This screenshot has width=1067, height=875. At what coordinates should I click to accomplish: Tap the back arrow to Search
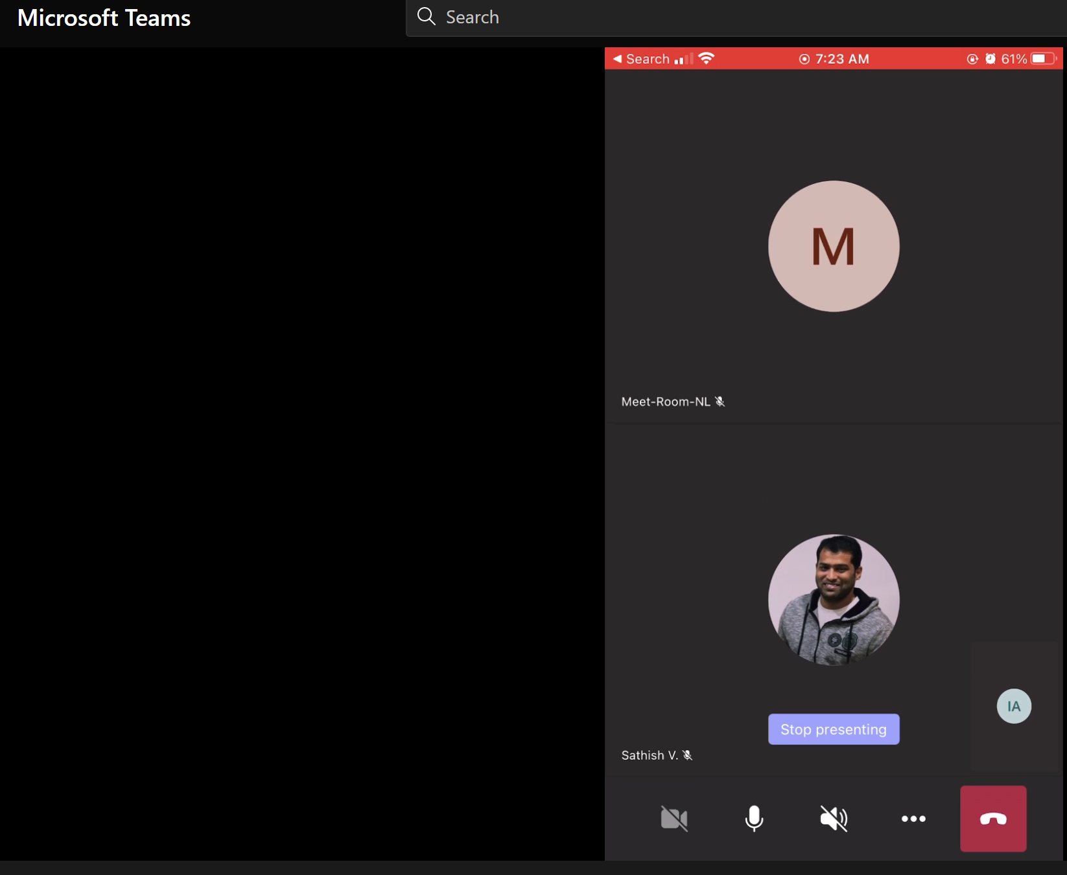click(x=618, y=59)
